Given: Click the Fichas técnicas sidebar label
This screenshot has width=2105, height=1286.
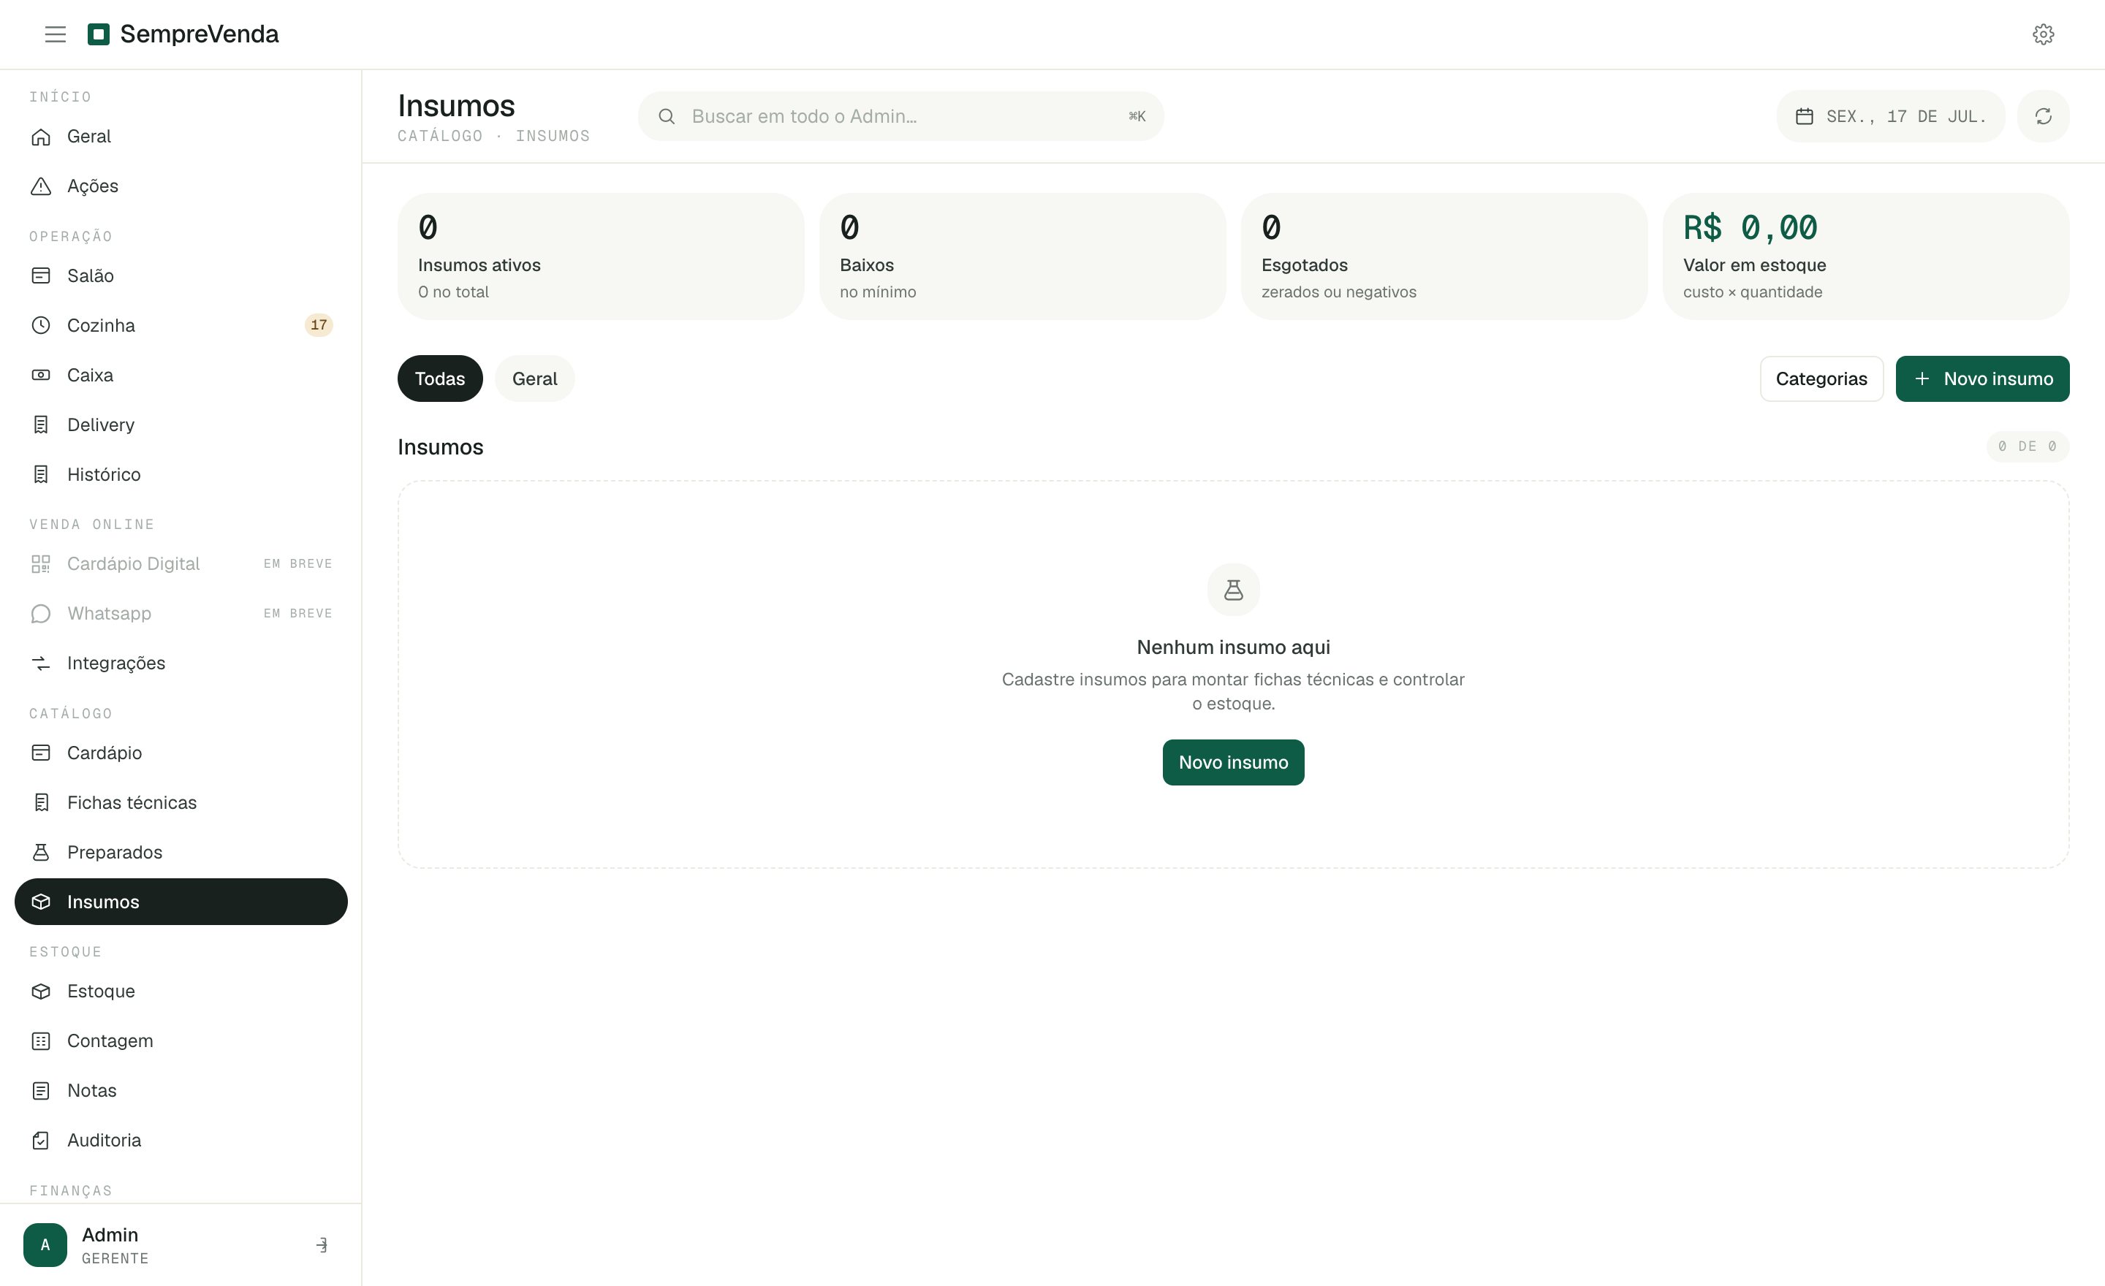Looking at the screenshot, I should 132,803.
